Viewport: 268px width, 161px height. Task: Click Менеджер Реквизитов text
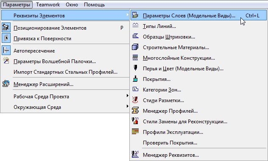click(171, 155)
